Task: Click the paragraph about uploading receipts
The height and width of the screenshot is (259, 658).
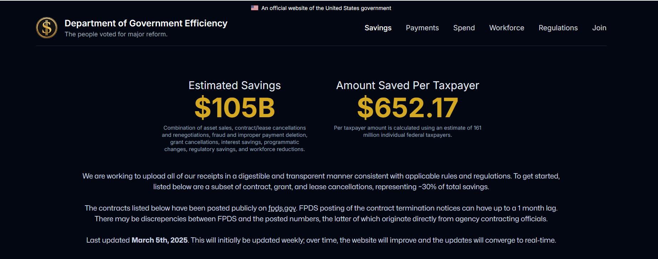Action: [321, 181]
